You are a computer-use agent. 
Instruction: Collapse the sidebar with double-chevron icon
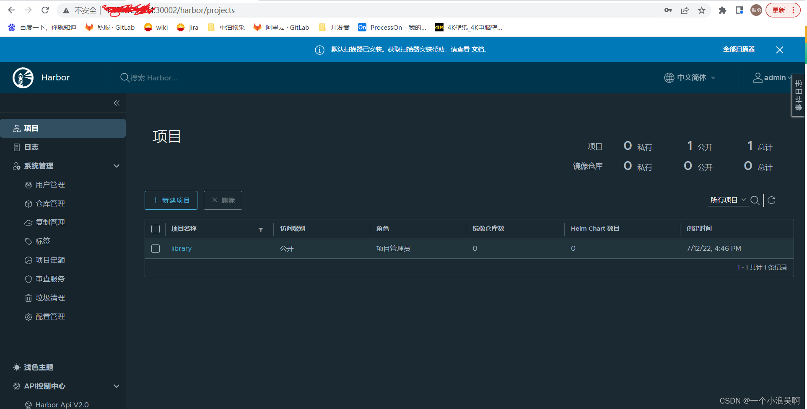coord(117,103)
